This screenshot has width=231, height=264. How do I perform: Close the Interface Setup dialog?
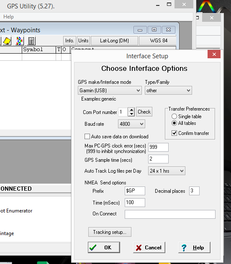(x=214, y=54)
